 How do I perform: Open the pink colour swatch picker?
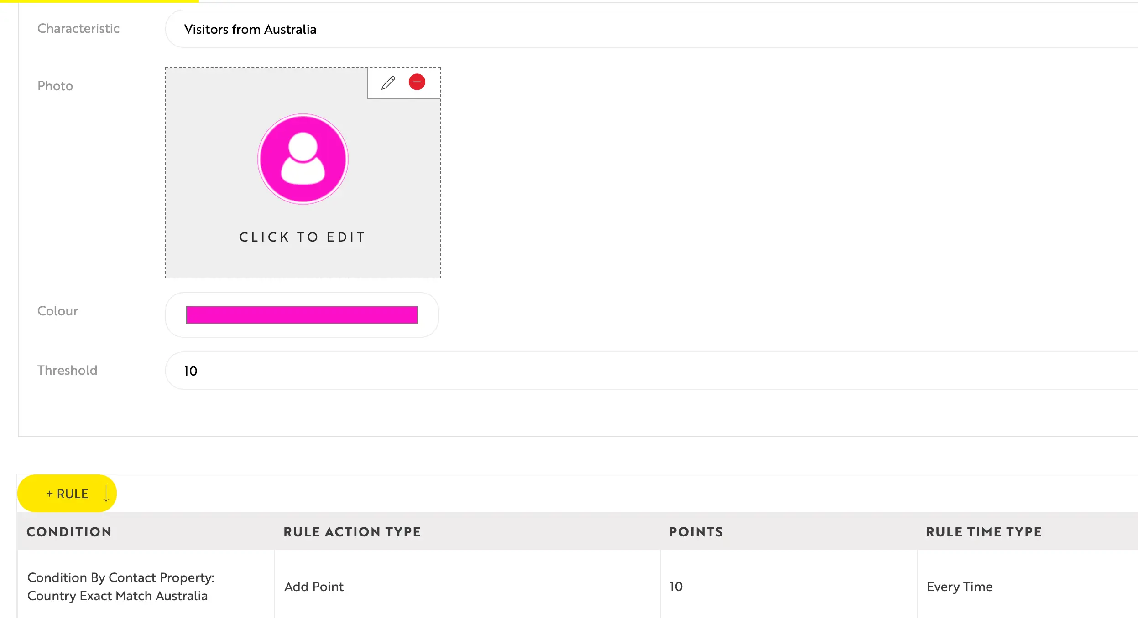pos(302,315)
